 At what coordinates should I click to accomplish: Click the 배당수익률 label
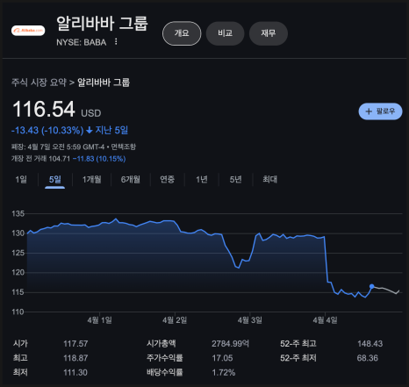click(165, 372)
